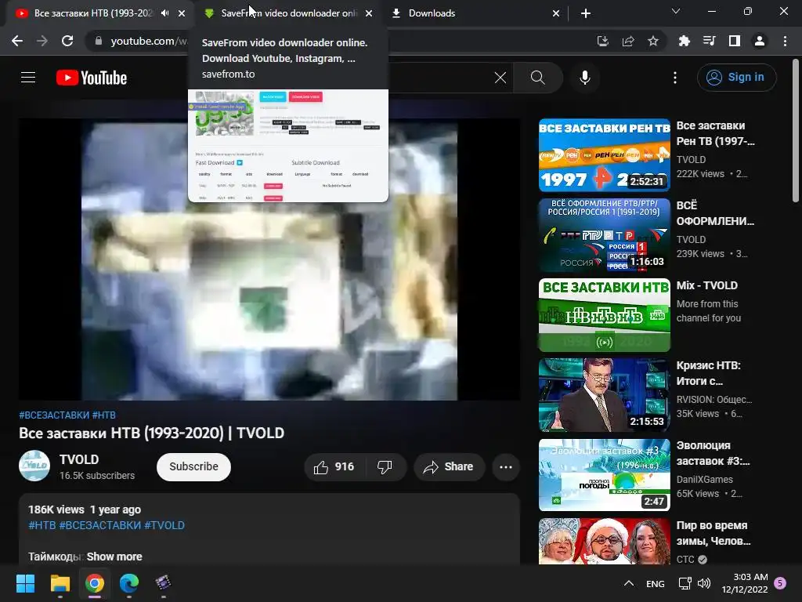Viewport: 802px width, 602px height.
Task: Open Chrome three-dot main menu
Action: click(x=785, y=41)
